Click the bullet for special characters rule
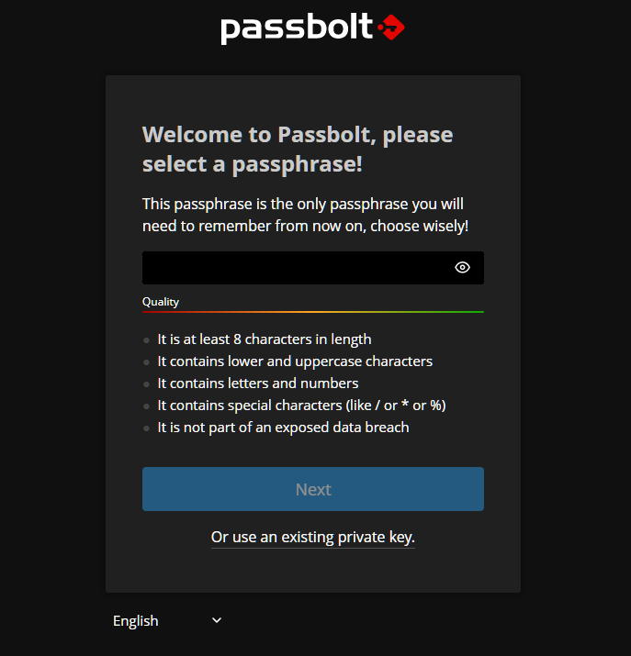The width and height of the screenshot is (631, 656). (146, 406)
